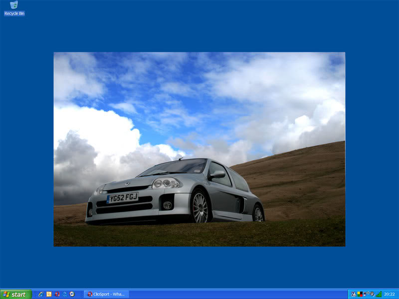
Task: Click the green signal bars tray icon
Action: [379, 294]
